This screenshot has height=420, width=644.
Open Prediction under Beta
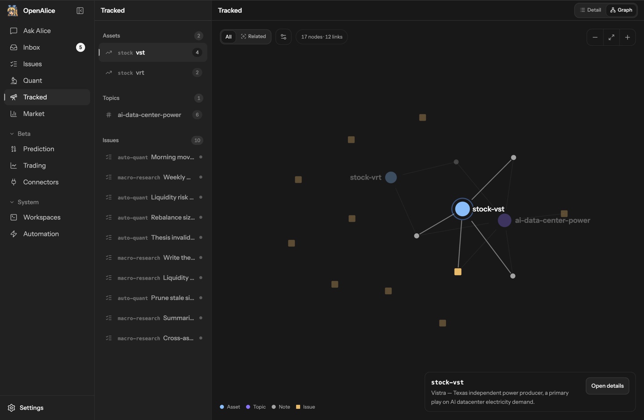click(47, 149)
